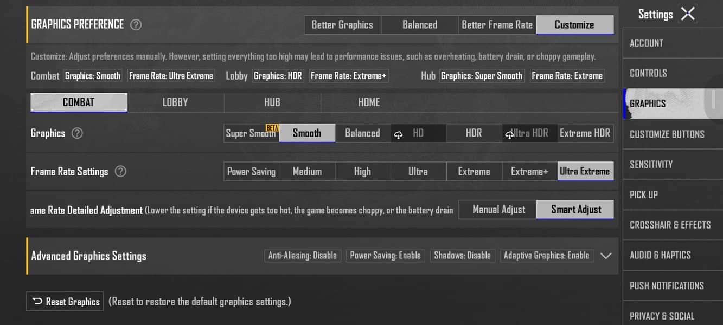This screenshot has width=723, height=325.
Task: Switch to the COMBAT tab
Action: point(79,102)
